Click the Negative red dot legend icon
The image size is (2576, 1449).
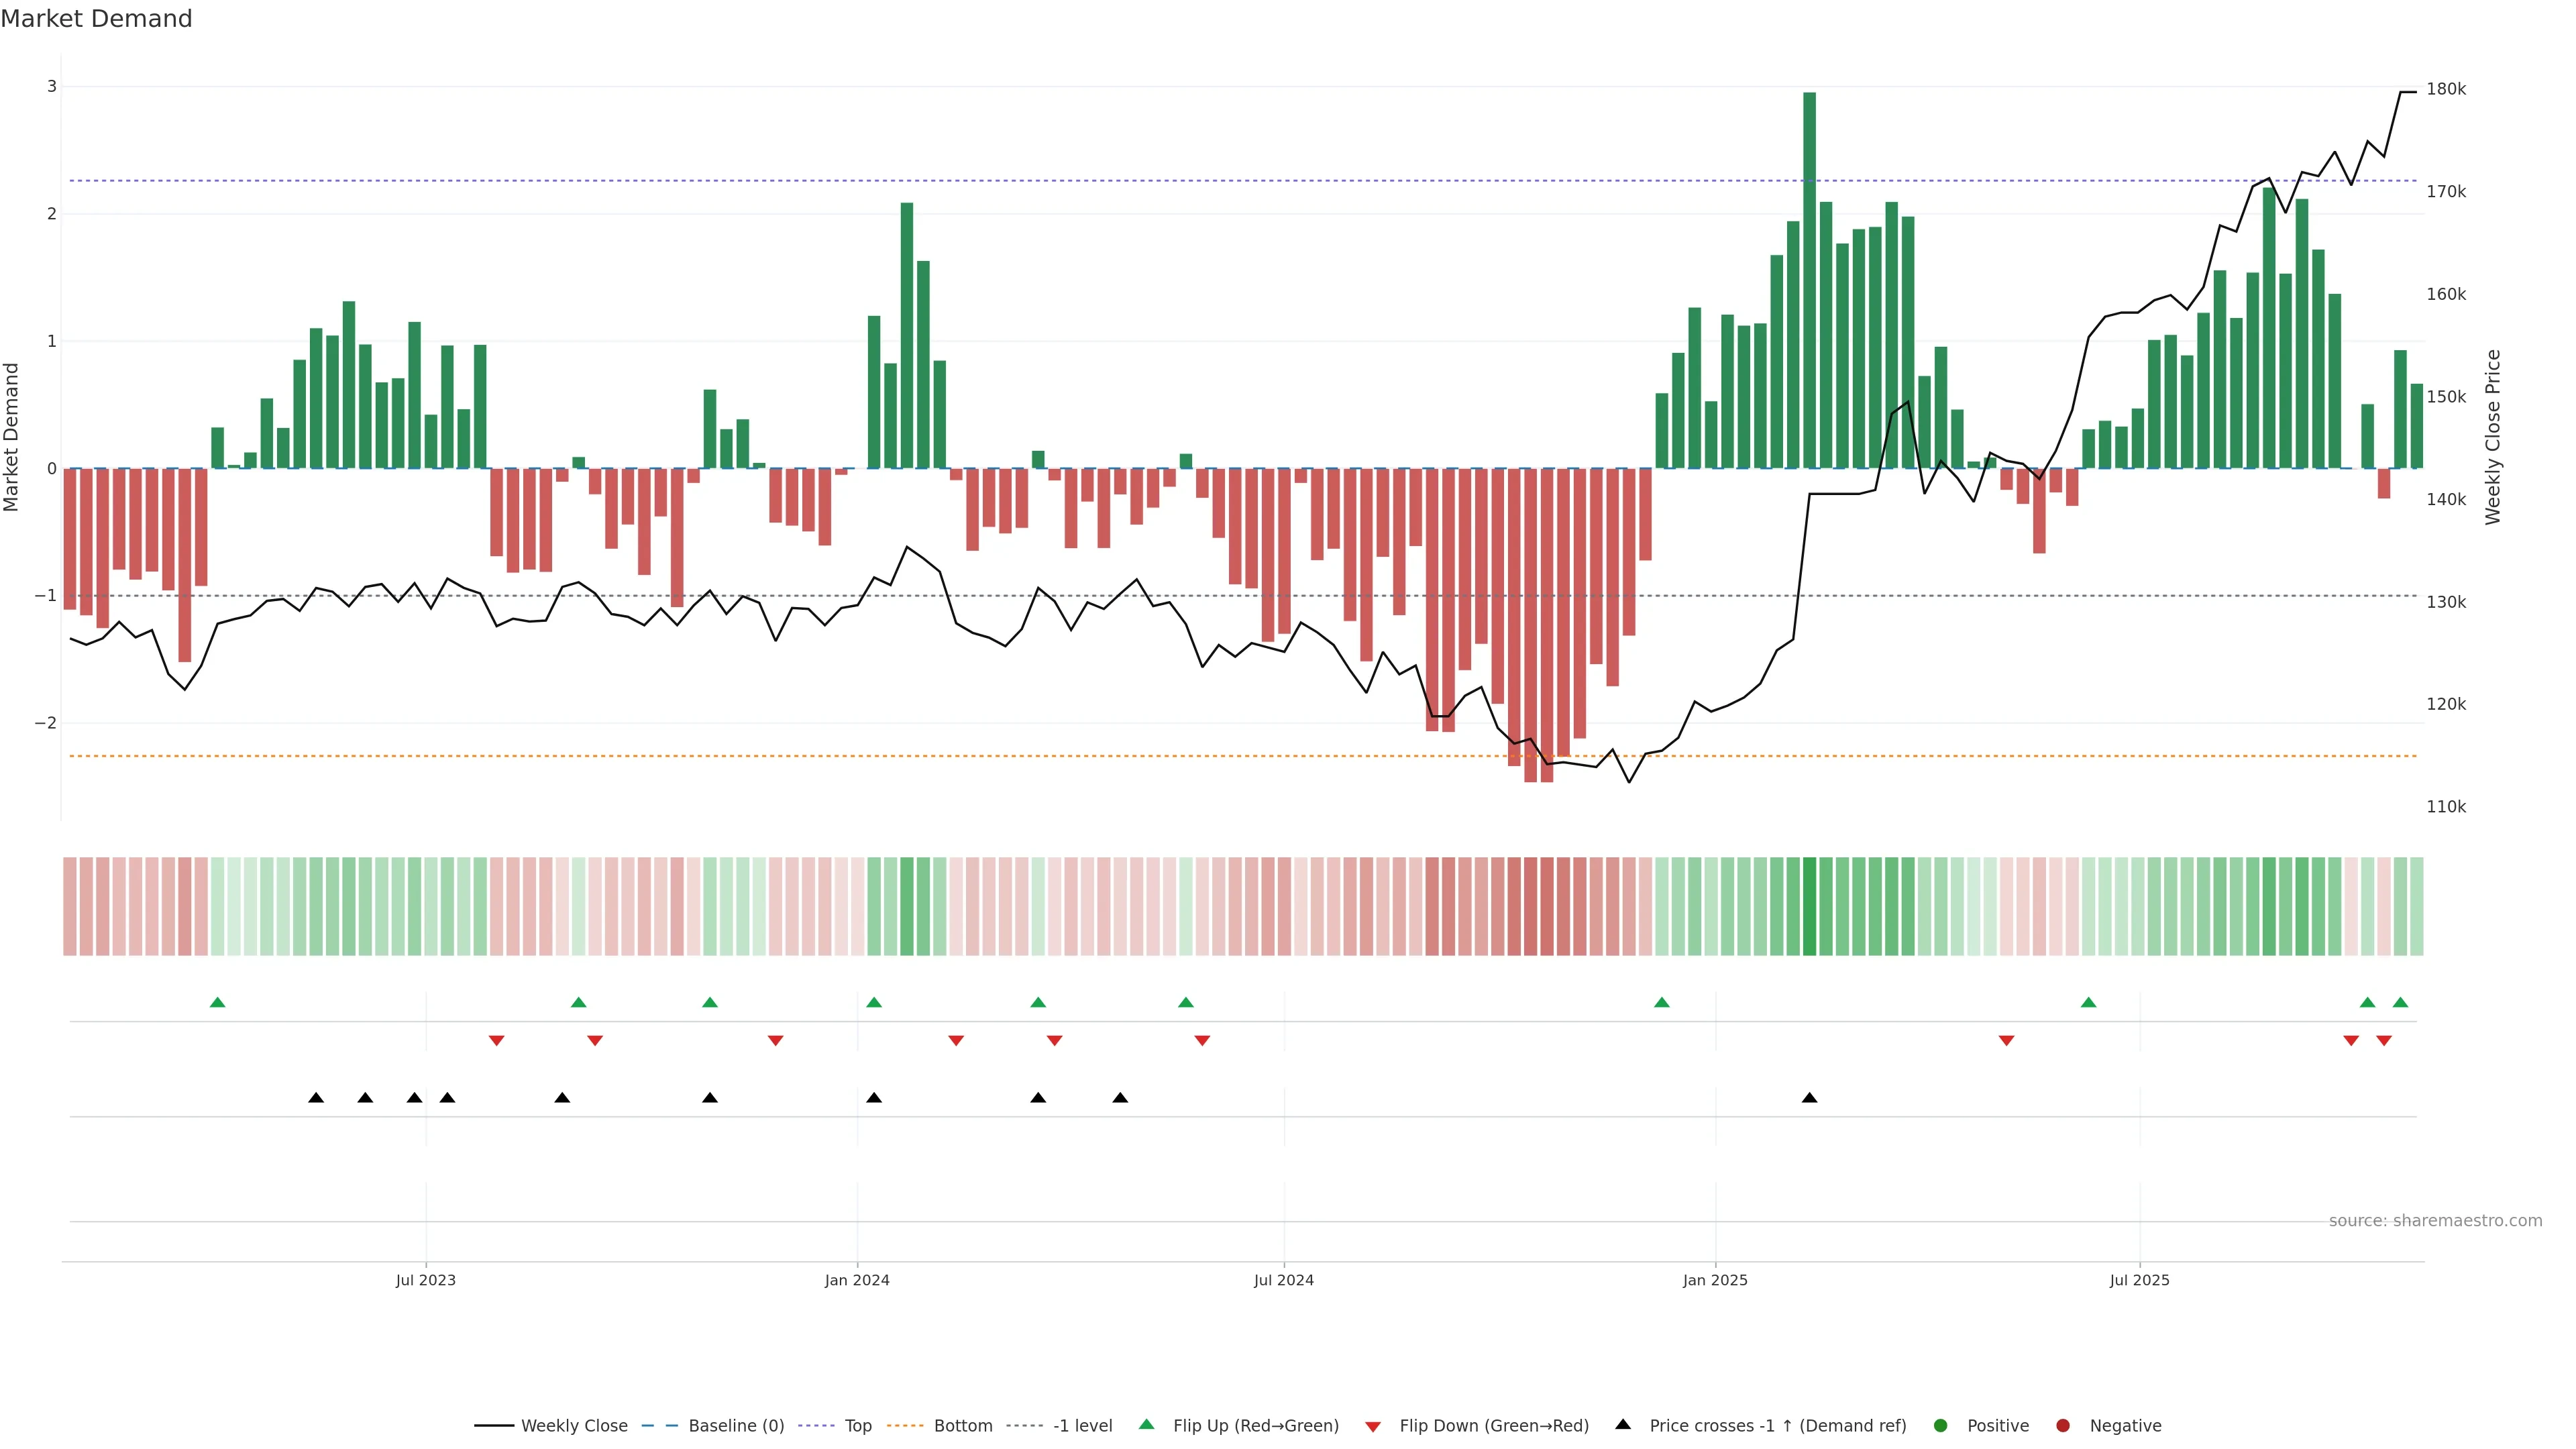(2063, 1425)
